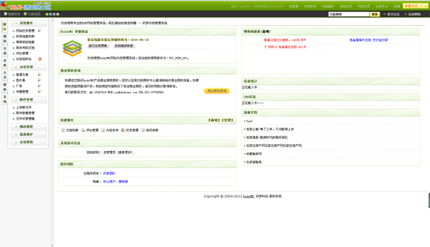Select the 采集 vertical side tab
Image resolution: width=430 pixels, height=247 pixels.
[x=5, y=63]
